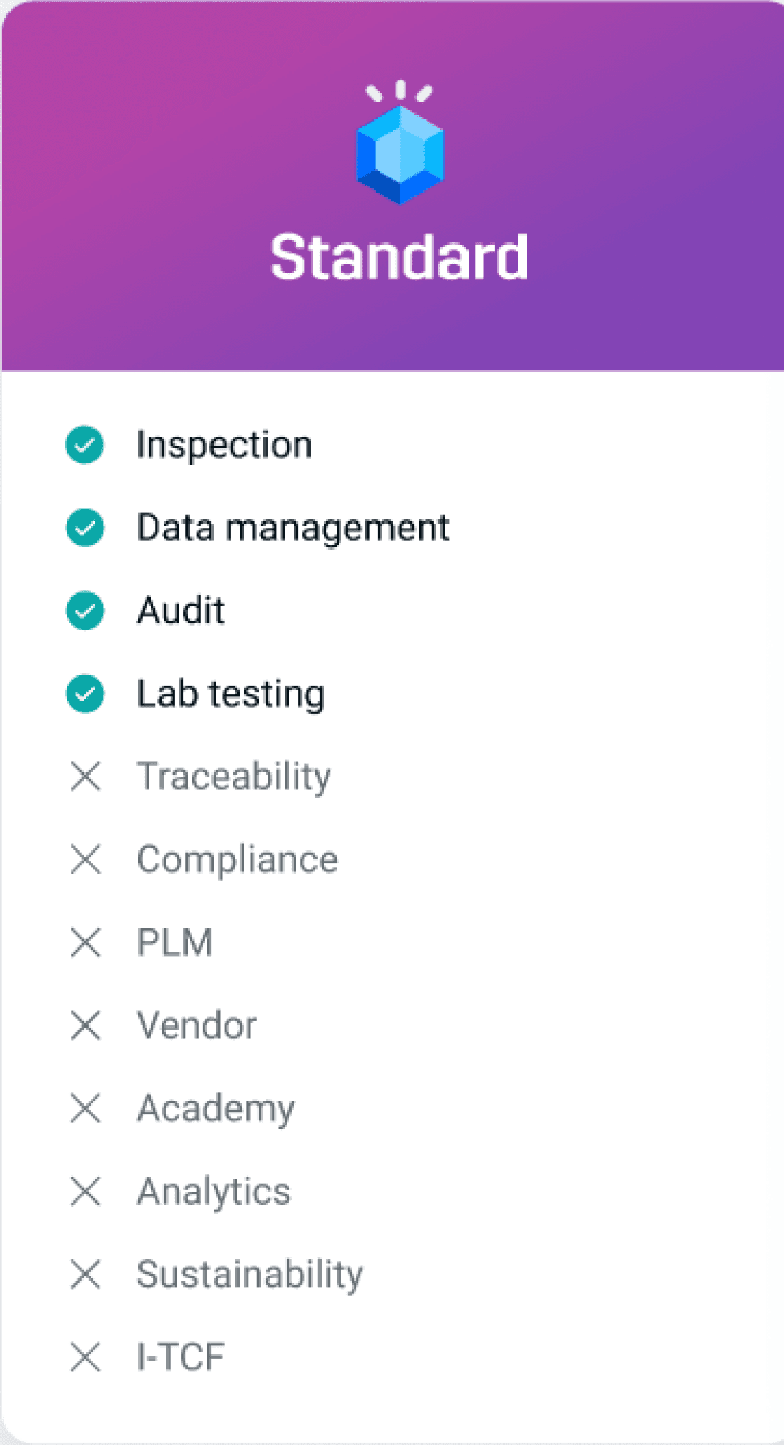The image size is (784, 1445).
Task: Click the X icon beside Traceability
Action: click(86, 777)
